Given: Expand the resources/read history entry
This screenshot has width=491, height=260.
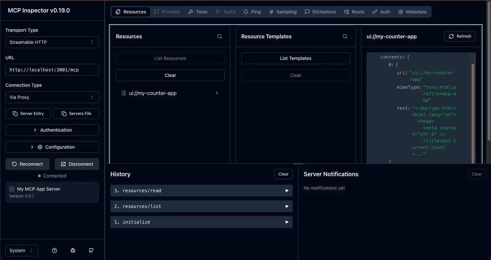Looking at the screenshot, I should tap(202, 191).
